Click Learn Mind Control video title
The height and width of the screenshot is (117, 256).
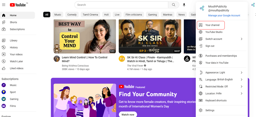(x=84, y=59)
